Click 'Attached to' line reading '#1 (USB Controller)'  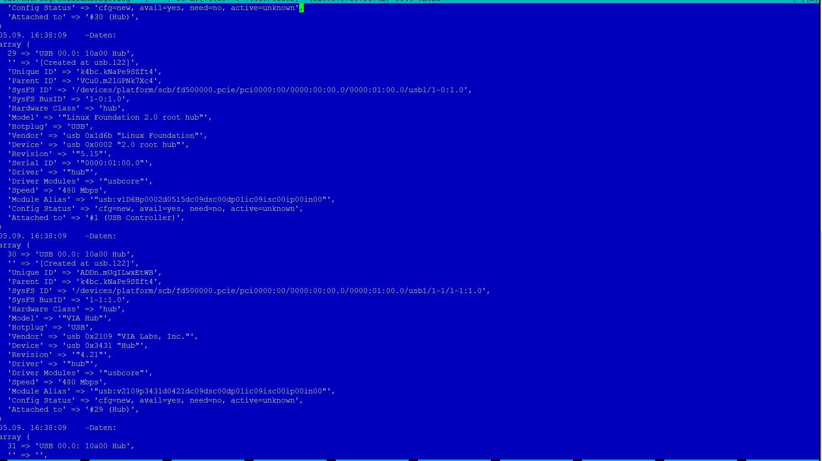coord(96,218)
